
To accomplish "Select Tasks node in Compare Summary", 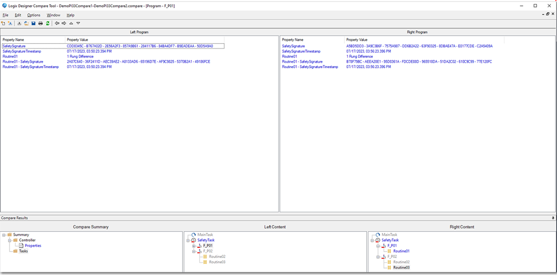I will coord(23,251).
